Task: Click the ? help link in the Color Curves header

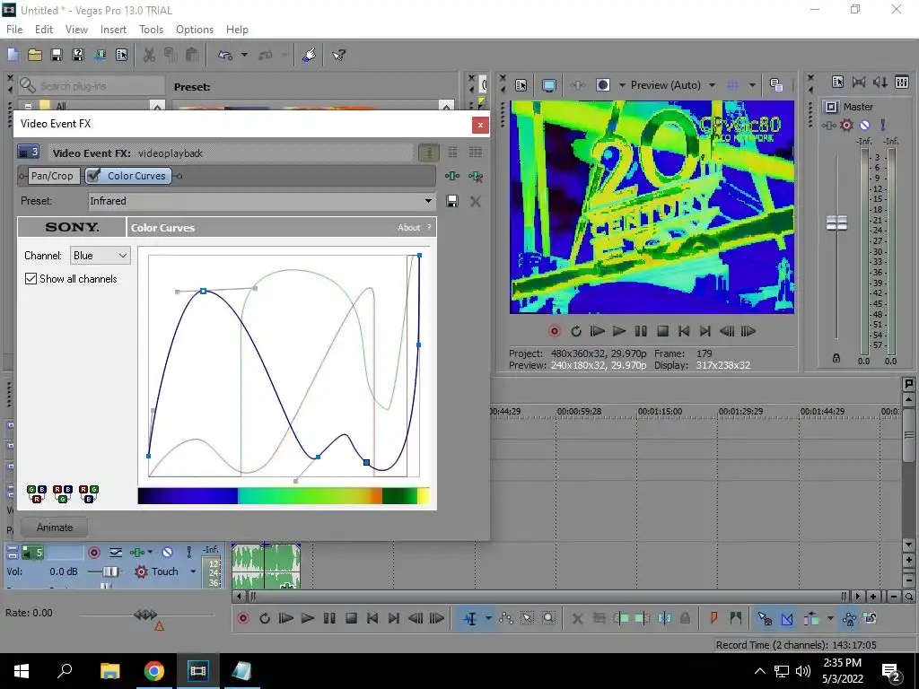Action: [x=429, y=227]
